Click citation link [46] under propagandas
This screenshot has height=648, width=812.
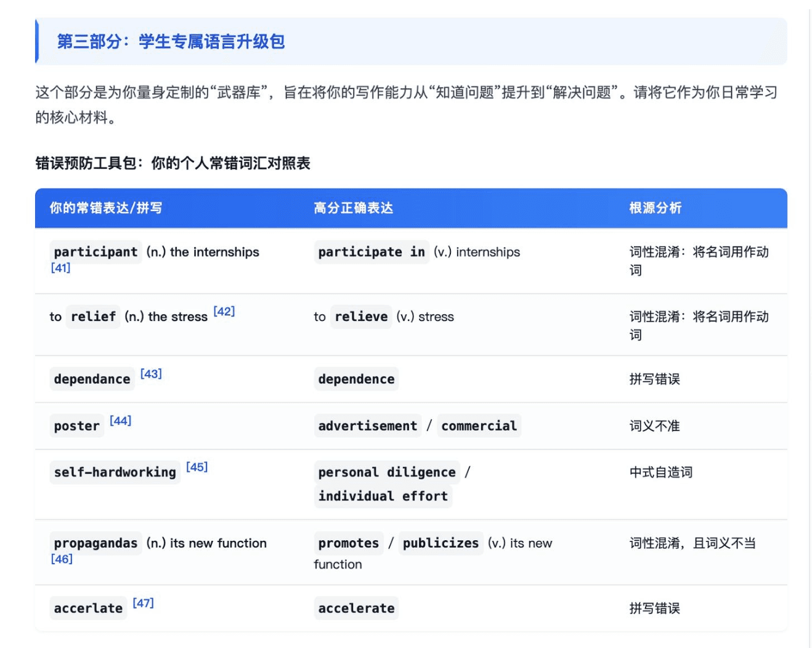(62, 559)
